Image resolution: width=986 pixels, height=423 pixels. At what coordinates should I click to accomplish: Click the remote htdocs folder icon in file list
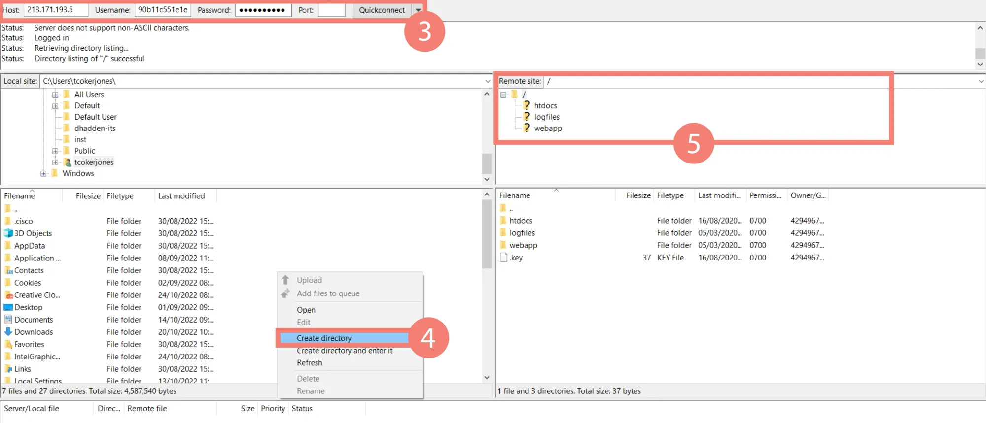[x=503, y=220]
